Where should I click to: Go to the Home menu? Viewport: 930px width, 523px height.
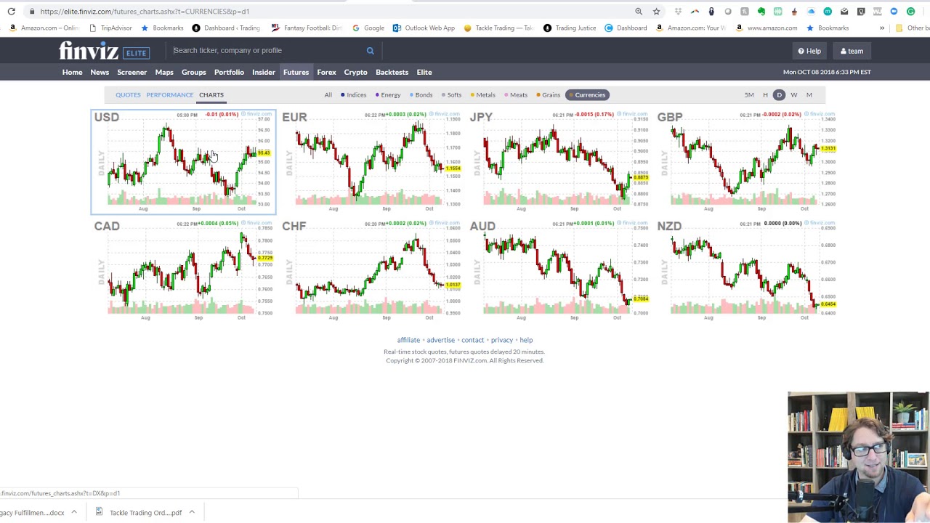tap(72, 72)
